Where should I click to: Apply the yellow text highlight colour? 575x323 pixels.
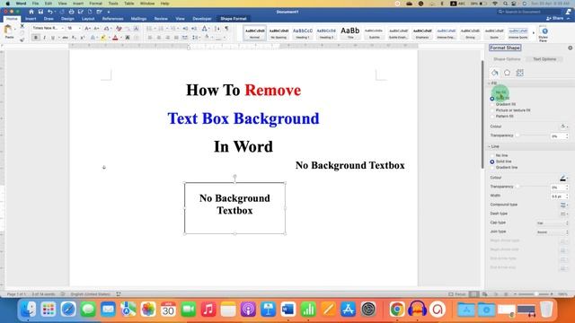point(103,38)
